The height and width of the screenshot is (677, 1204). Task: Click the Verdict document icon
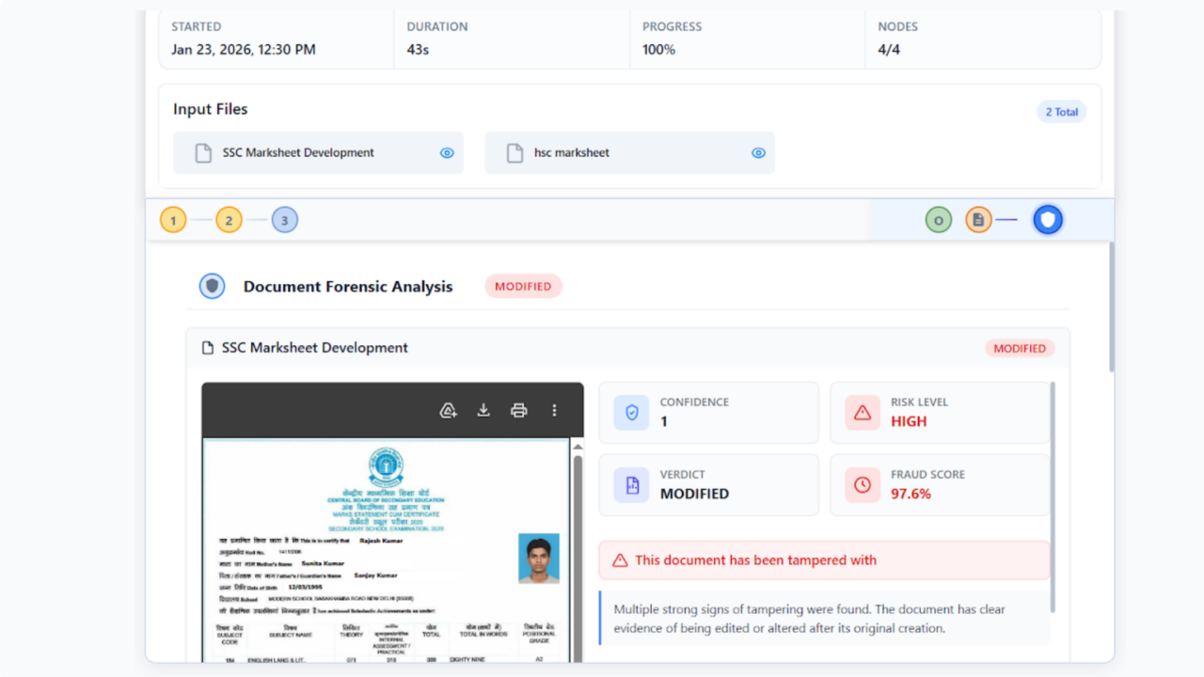[631, 484]
